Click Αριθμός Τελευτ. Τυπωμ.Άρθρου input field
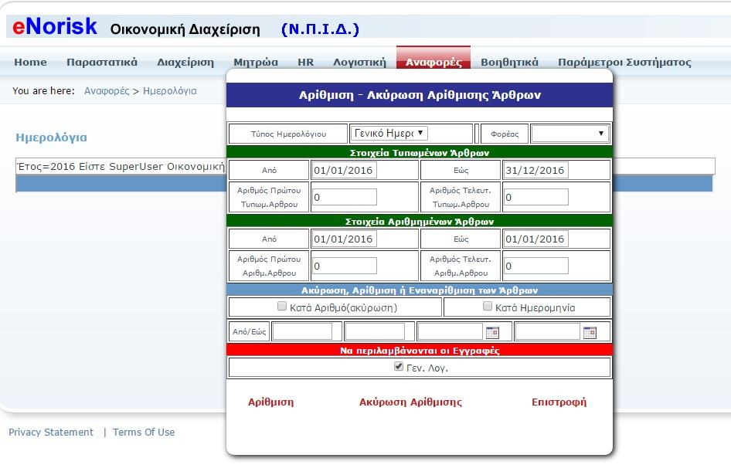Image resolution: width=731 pixels, height=475 pixels. click(535, 197)
